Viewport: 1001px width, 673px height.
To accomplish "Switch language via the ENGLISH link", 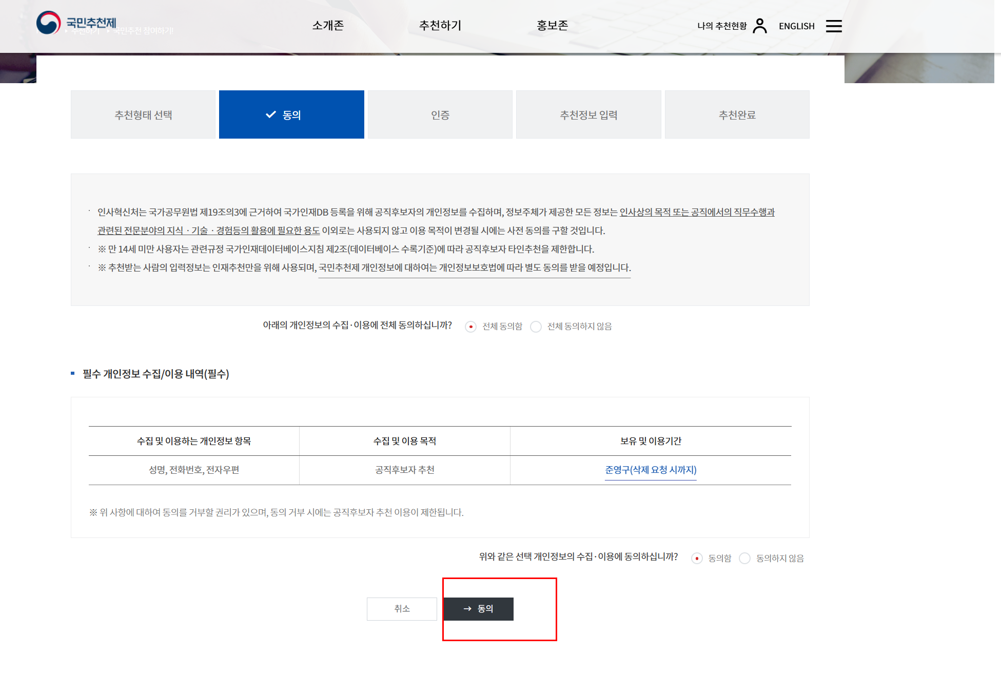I will (796, 26).
